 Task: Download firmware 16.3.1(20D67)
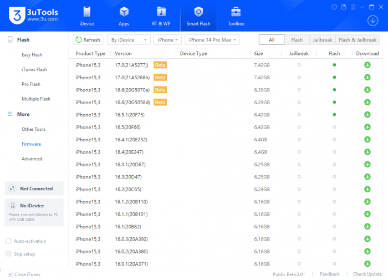pos(367,164)
